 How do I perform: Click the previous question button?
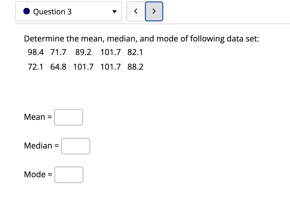pos(136,11)
